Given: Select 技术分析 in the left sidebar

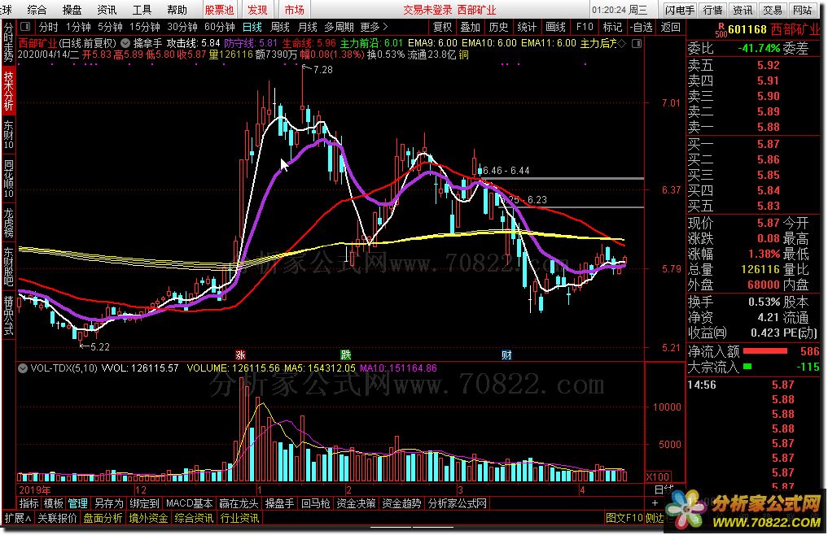Looking at the screenshot, I should pyautogui.click(x=8, y=91).
